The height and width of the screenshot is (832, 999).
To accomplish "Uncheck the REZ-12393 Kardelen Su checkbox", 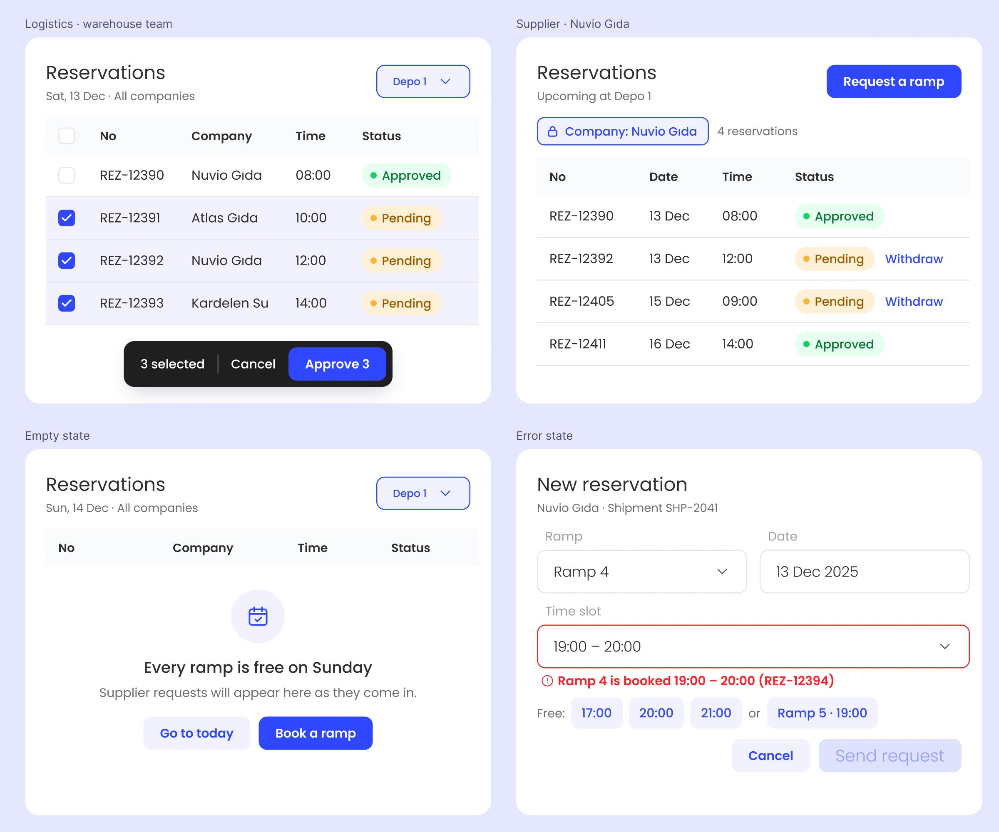I will [67, 303].
